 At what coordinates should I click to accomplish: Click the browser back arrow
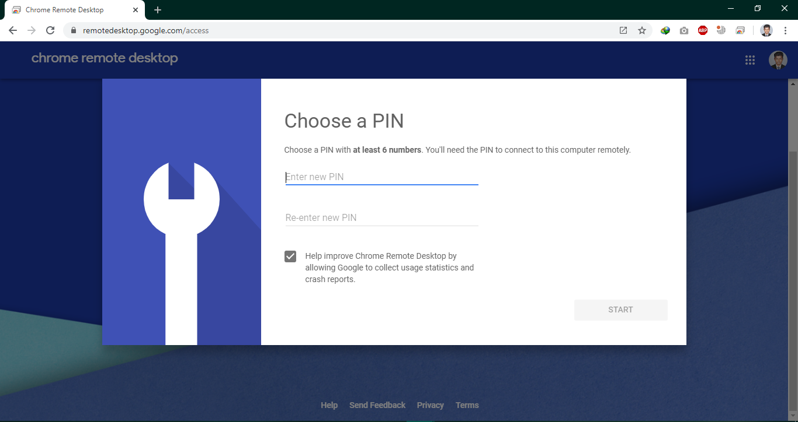point(13,30)
